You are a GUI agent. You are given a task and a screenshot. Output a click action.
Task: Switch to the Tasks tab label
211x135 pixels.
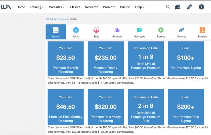point(76,37)
